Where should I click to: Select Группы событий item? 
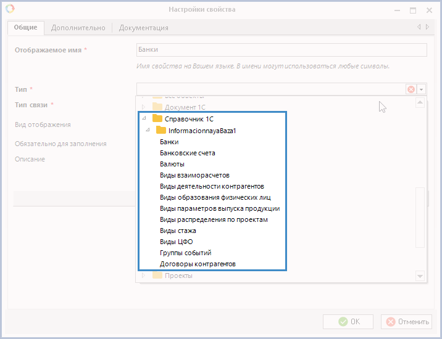point(185,253)
